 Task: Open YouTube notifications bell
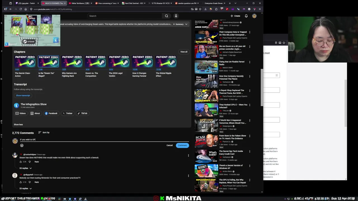click(x=246, y=16)
